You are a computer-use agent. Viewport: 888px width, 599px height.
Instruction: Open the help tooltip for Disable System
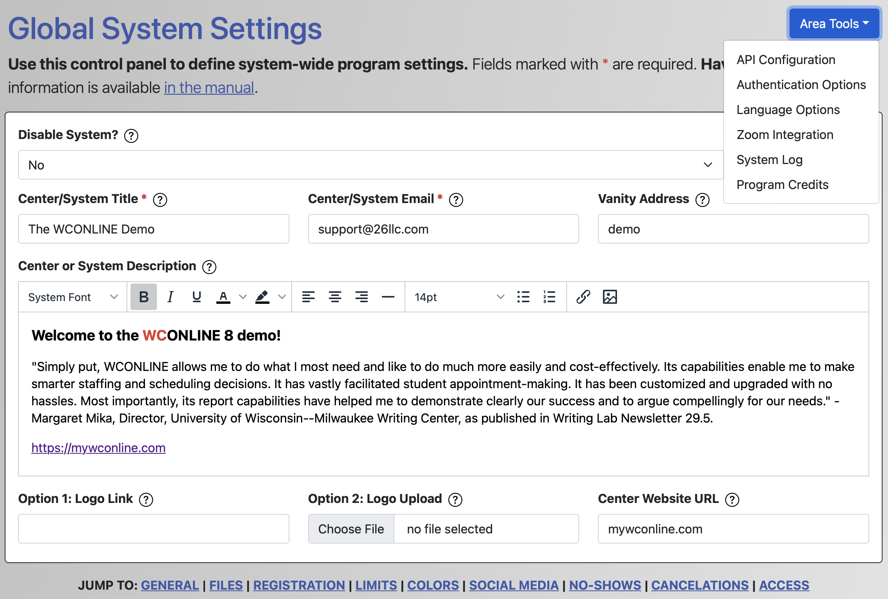[x=132, y=135]
